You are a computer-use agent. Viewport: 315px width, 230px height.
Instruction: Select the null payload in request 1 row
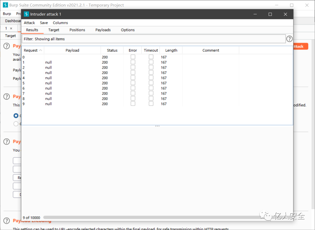[x=48, y=62]
